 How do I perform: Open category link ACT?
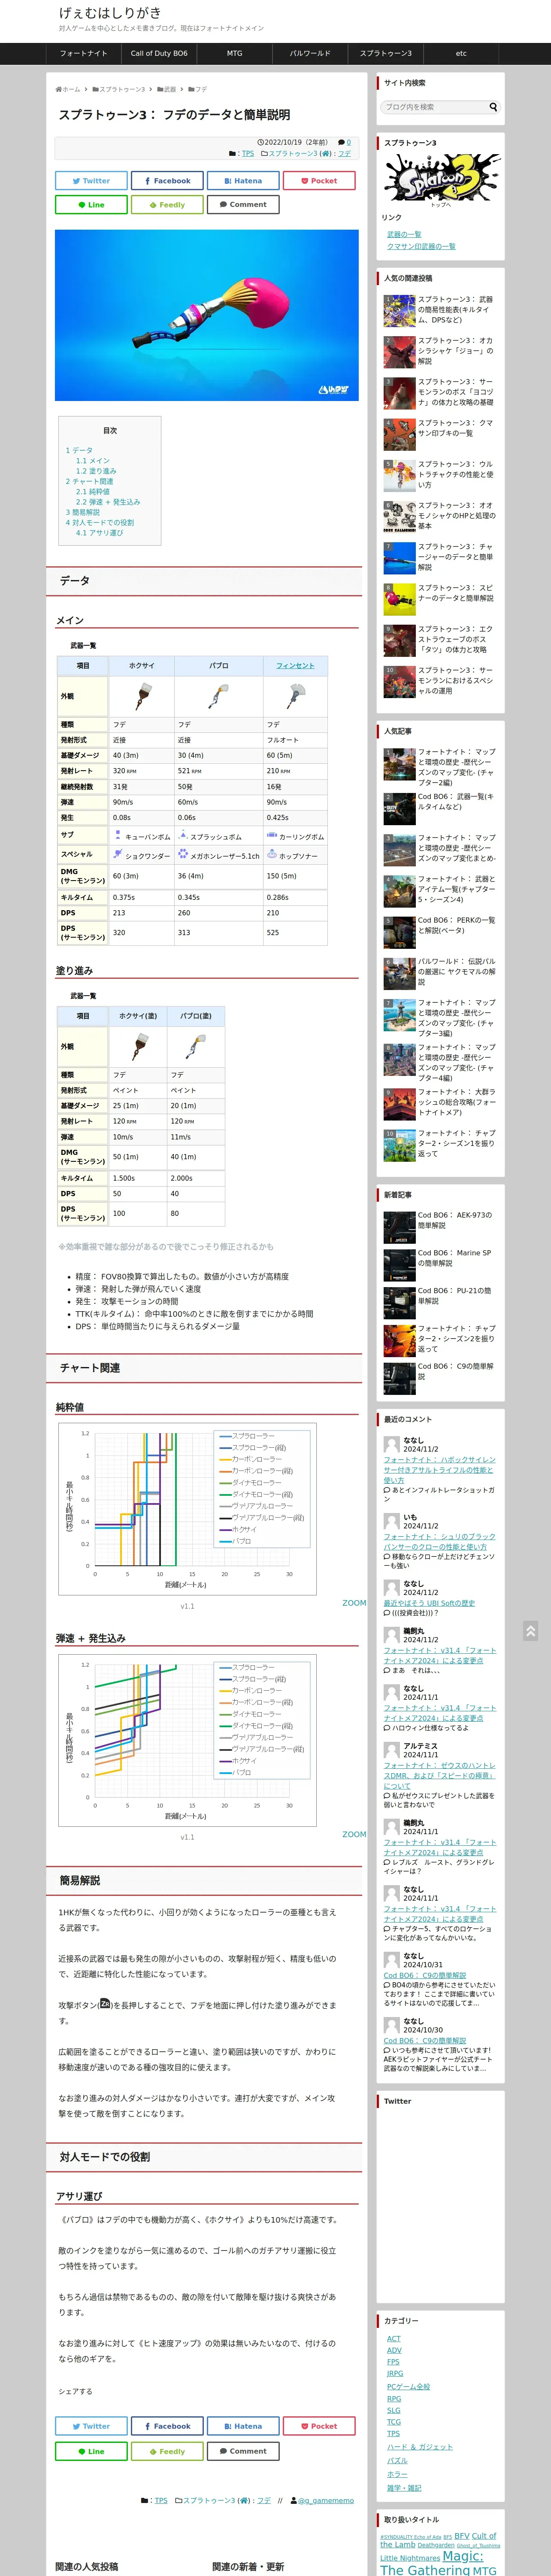394,2338
